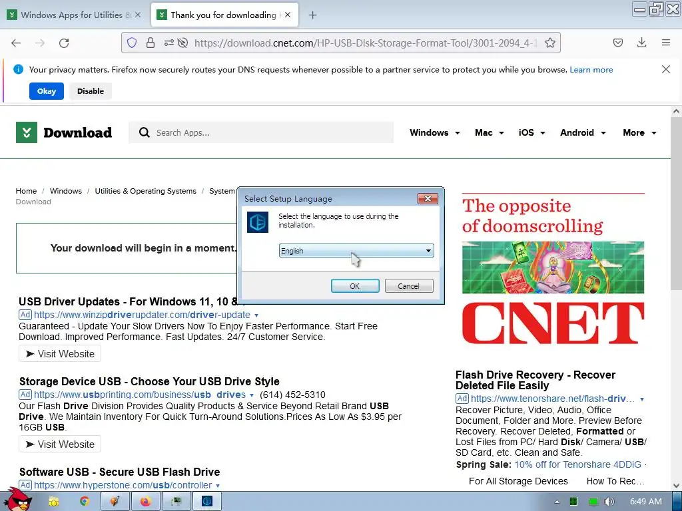
Task: Reload the current page
Action: point(64,43)
